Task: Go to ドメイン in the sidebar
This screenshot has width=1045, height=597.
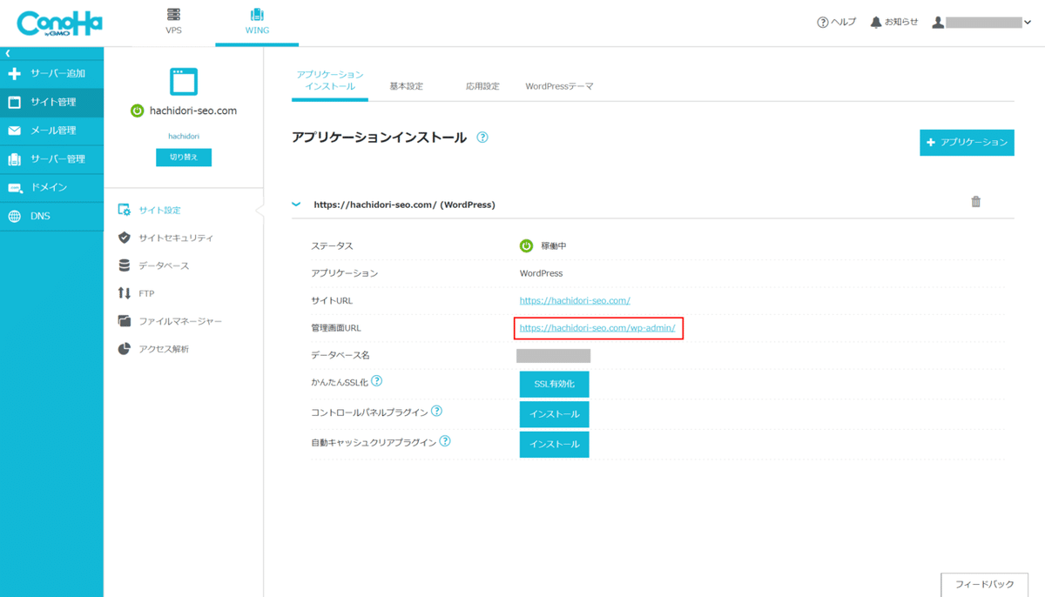Action: tap(51, 187)
